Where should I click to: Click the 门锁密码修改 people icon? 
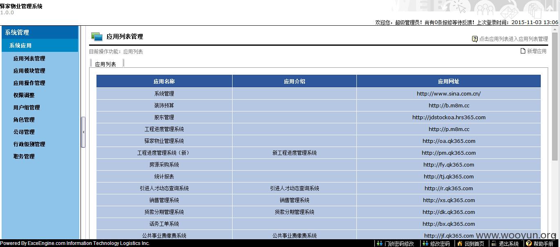click(x=380, y=244)
